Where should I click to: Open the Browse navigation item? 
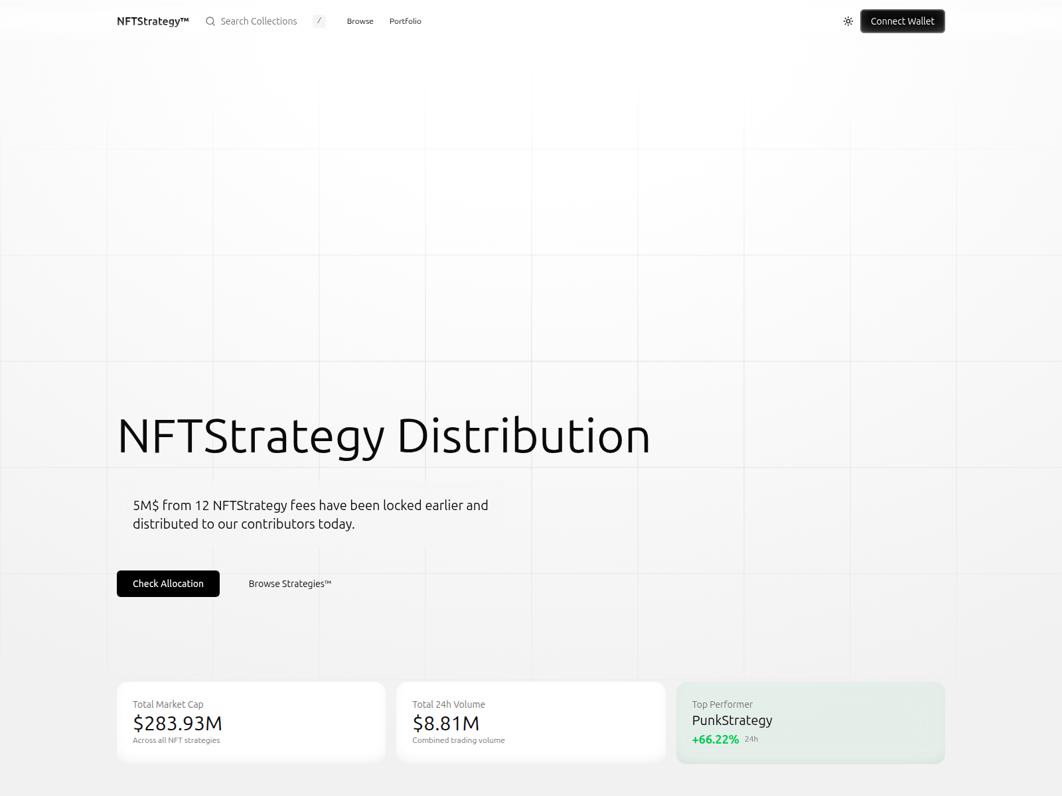(360, 21)
